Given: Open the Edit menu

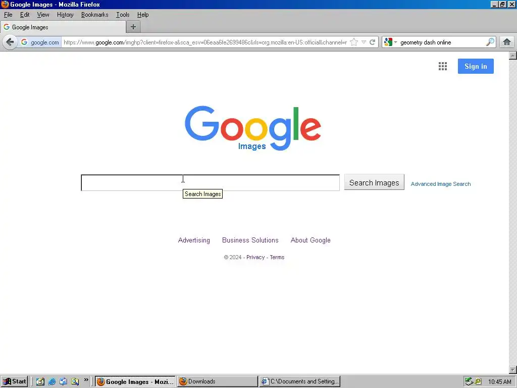Looking at the screenshot, I should pyautogui.click(x=25, y=15).
